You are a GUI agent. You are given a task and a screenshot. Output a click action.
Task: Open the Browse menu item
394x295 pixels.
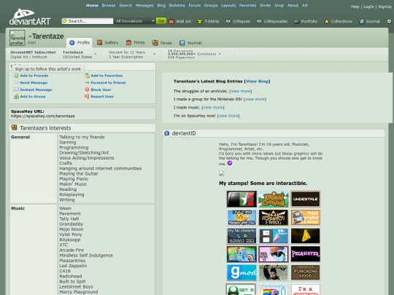109,5
